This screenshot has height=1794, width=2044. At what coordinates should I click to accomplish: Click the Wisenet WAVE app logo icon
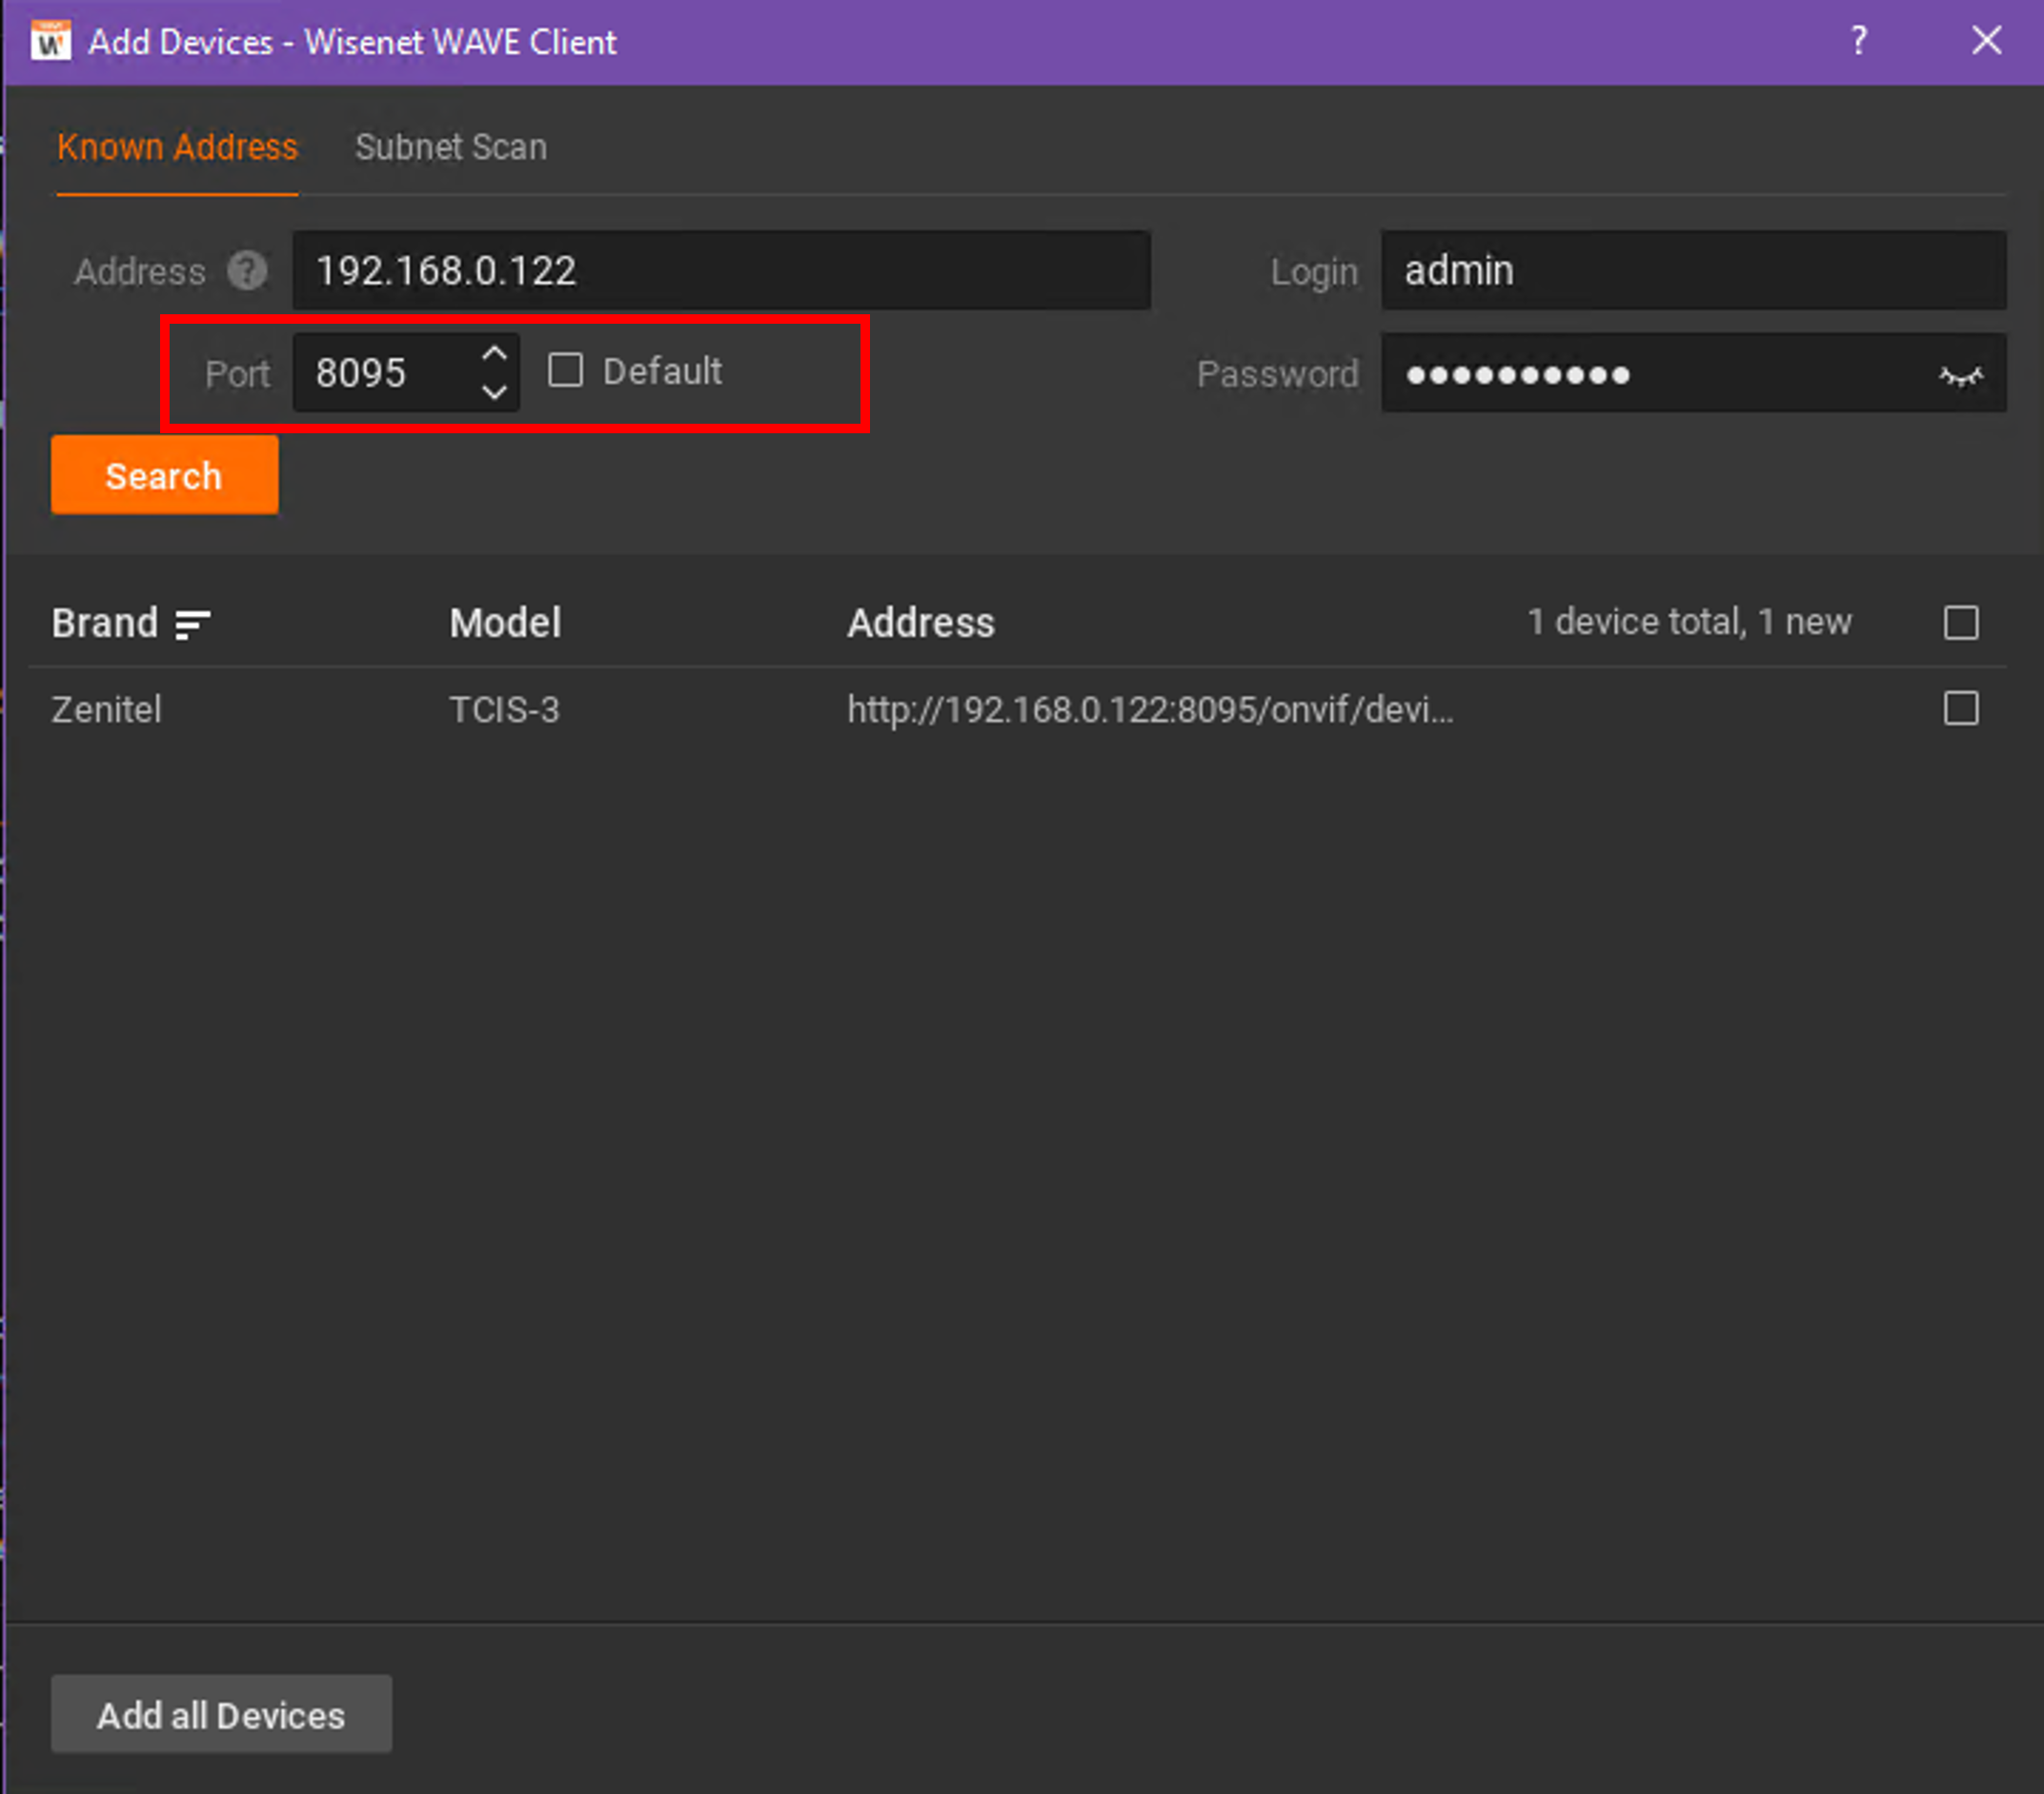coord(50,42)
